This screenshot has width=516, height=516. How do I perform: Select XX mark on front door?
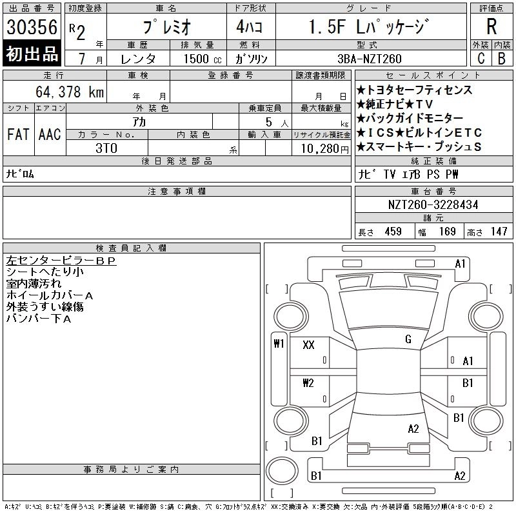point(308,345)
